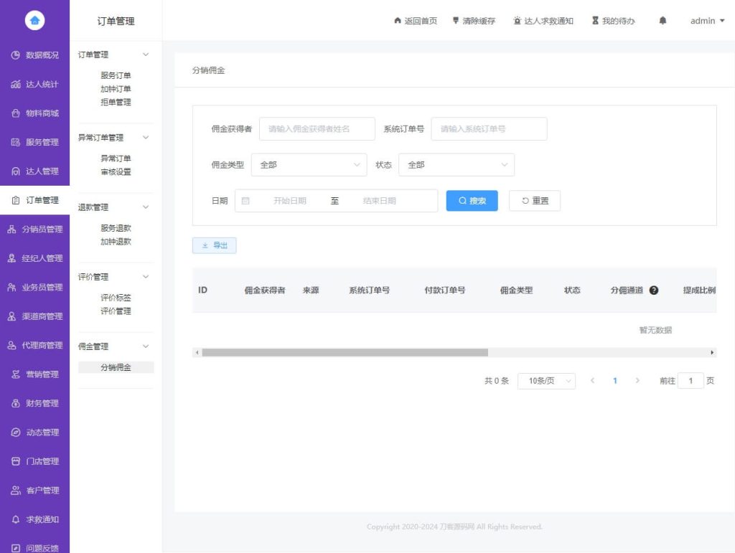This screenshot has width=735, height=553.
Task: Open the 10条/页 page size selector
Action: [546, 381]
